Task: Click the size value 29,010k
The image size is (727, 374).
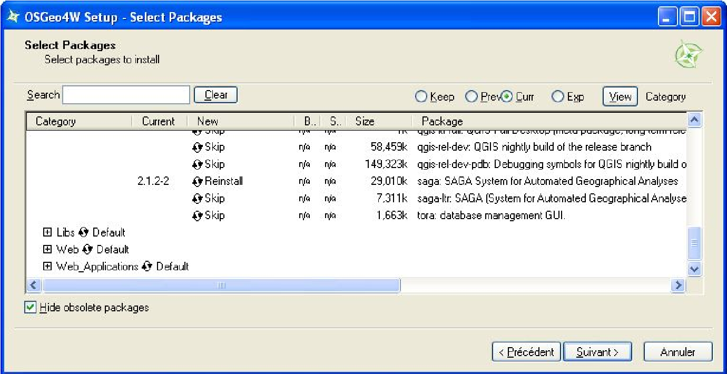Action: pos(389,181)
